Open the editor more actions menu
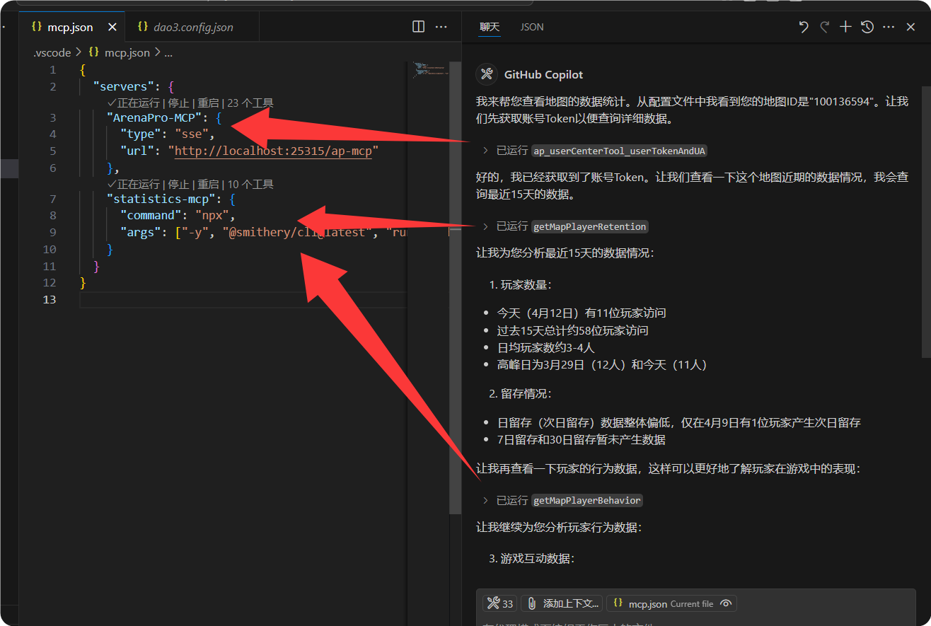 click(441, 27)
